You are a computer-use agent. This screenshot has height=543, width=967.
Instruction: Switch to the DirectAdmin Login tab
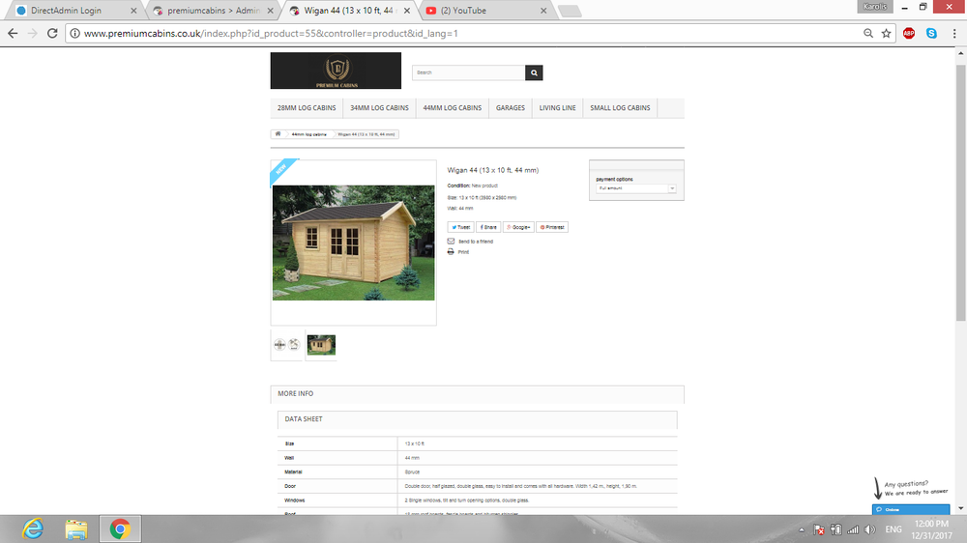pyautogui.click(x=75, y=11)
